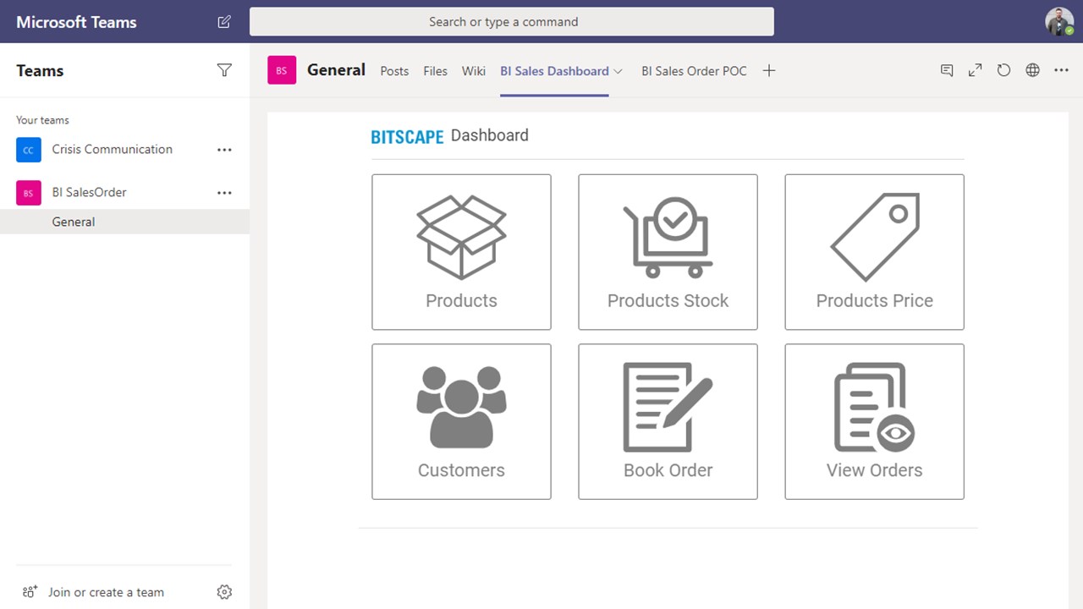The image size is (1083, 609).
Task: Expand the tab to full screen
Action: [x=976, y=71]
